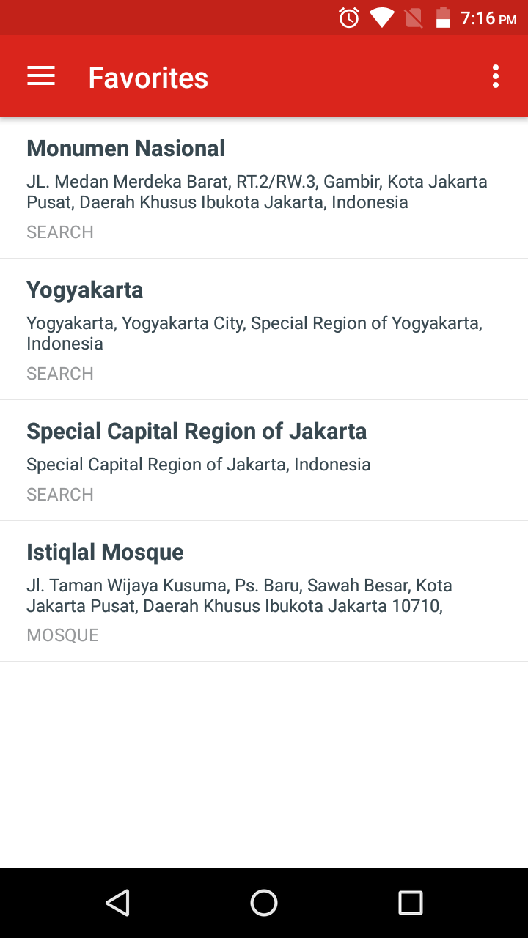Screen dimensions: 528x938
Task: Open the three-dot overflow menu
Action: click(x=496, y=76)
